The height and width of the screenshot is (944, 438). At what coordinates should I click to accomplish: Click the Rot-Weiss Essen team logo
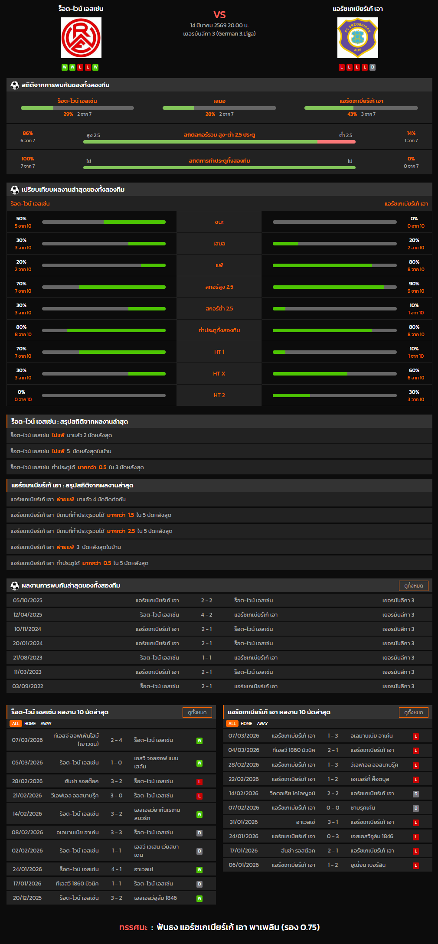coord(81,38)
